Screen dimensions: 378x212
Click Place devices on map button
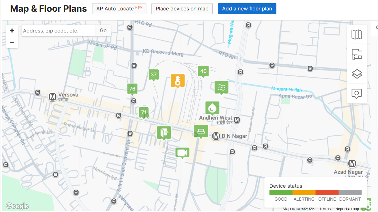pyautogui.click(x=182, y=9)
